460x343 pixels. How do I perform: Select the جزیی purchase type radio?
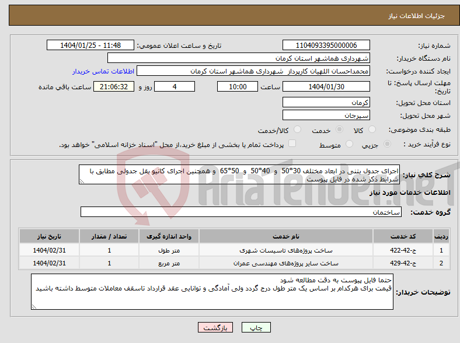[x=387, y=143]
